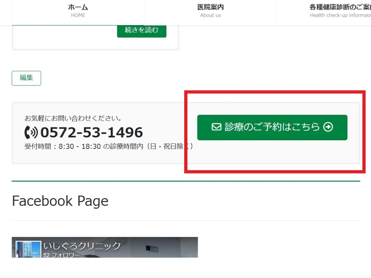Image resolution: width=371 pixels, height=278 pixels.
Task: Click the HOME subtitle under ホーム
Action: [x=78, y=15]
